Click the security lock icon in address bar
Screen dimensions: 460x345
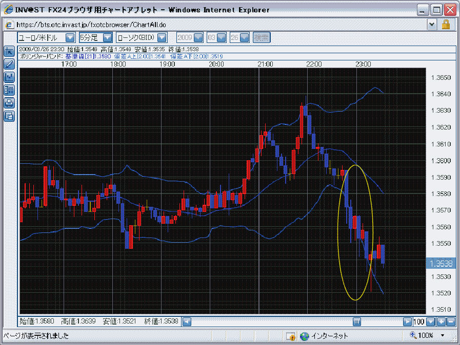click(446, 24)
